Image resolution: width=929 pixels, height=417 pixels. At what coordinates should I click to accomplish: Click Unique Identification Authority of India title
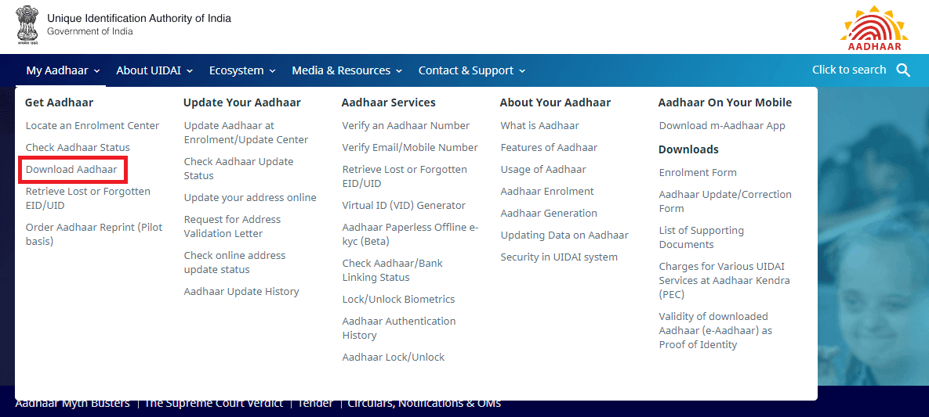pos(140,18)
